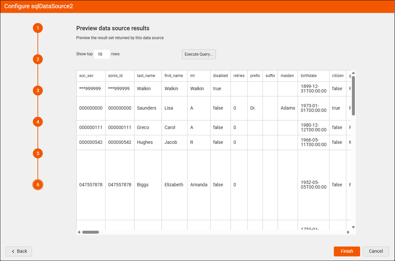The width and height of the screenshot is (395, 261).
Task: Click the table scroll left arrow
Action: click(x=79, y=232)
